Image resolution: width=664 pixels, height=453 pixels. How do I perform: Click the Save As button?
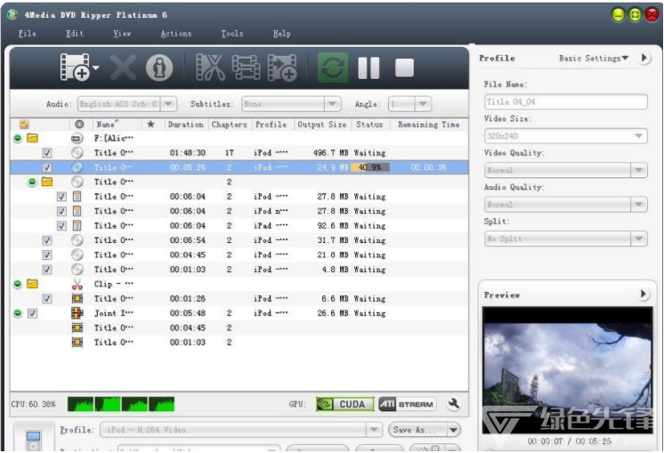point(414,430)
